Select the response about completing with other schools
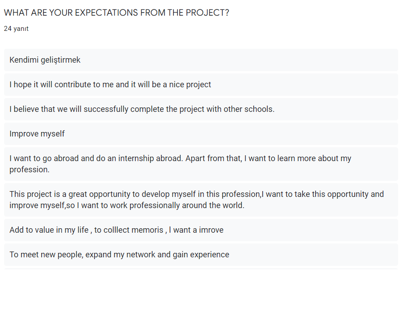Viewport: 399px width, 324px height. pos(142,109)
